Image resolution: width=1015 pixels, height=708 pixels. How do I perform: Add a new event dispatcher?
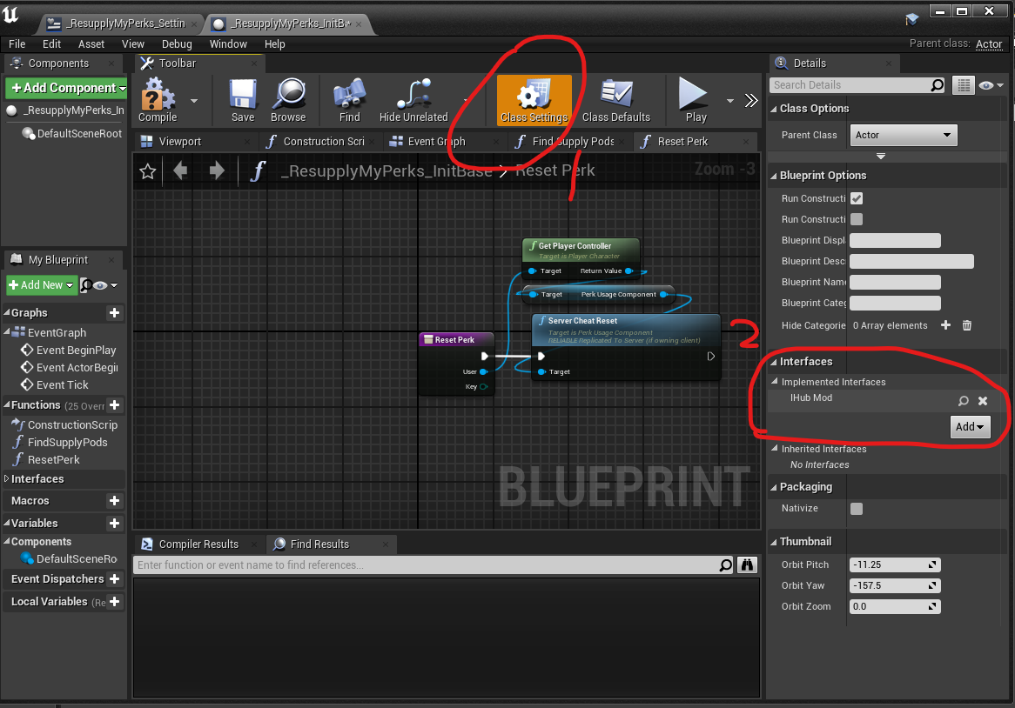(x=115, y=579)
